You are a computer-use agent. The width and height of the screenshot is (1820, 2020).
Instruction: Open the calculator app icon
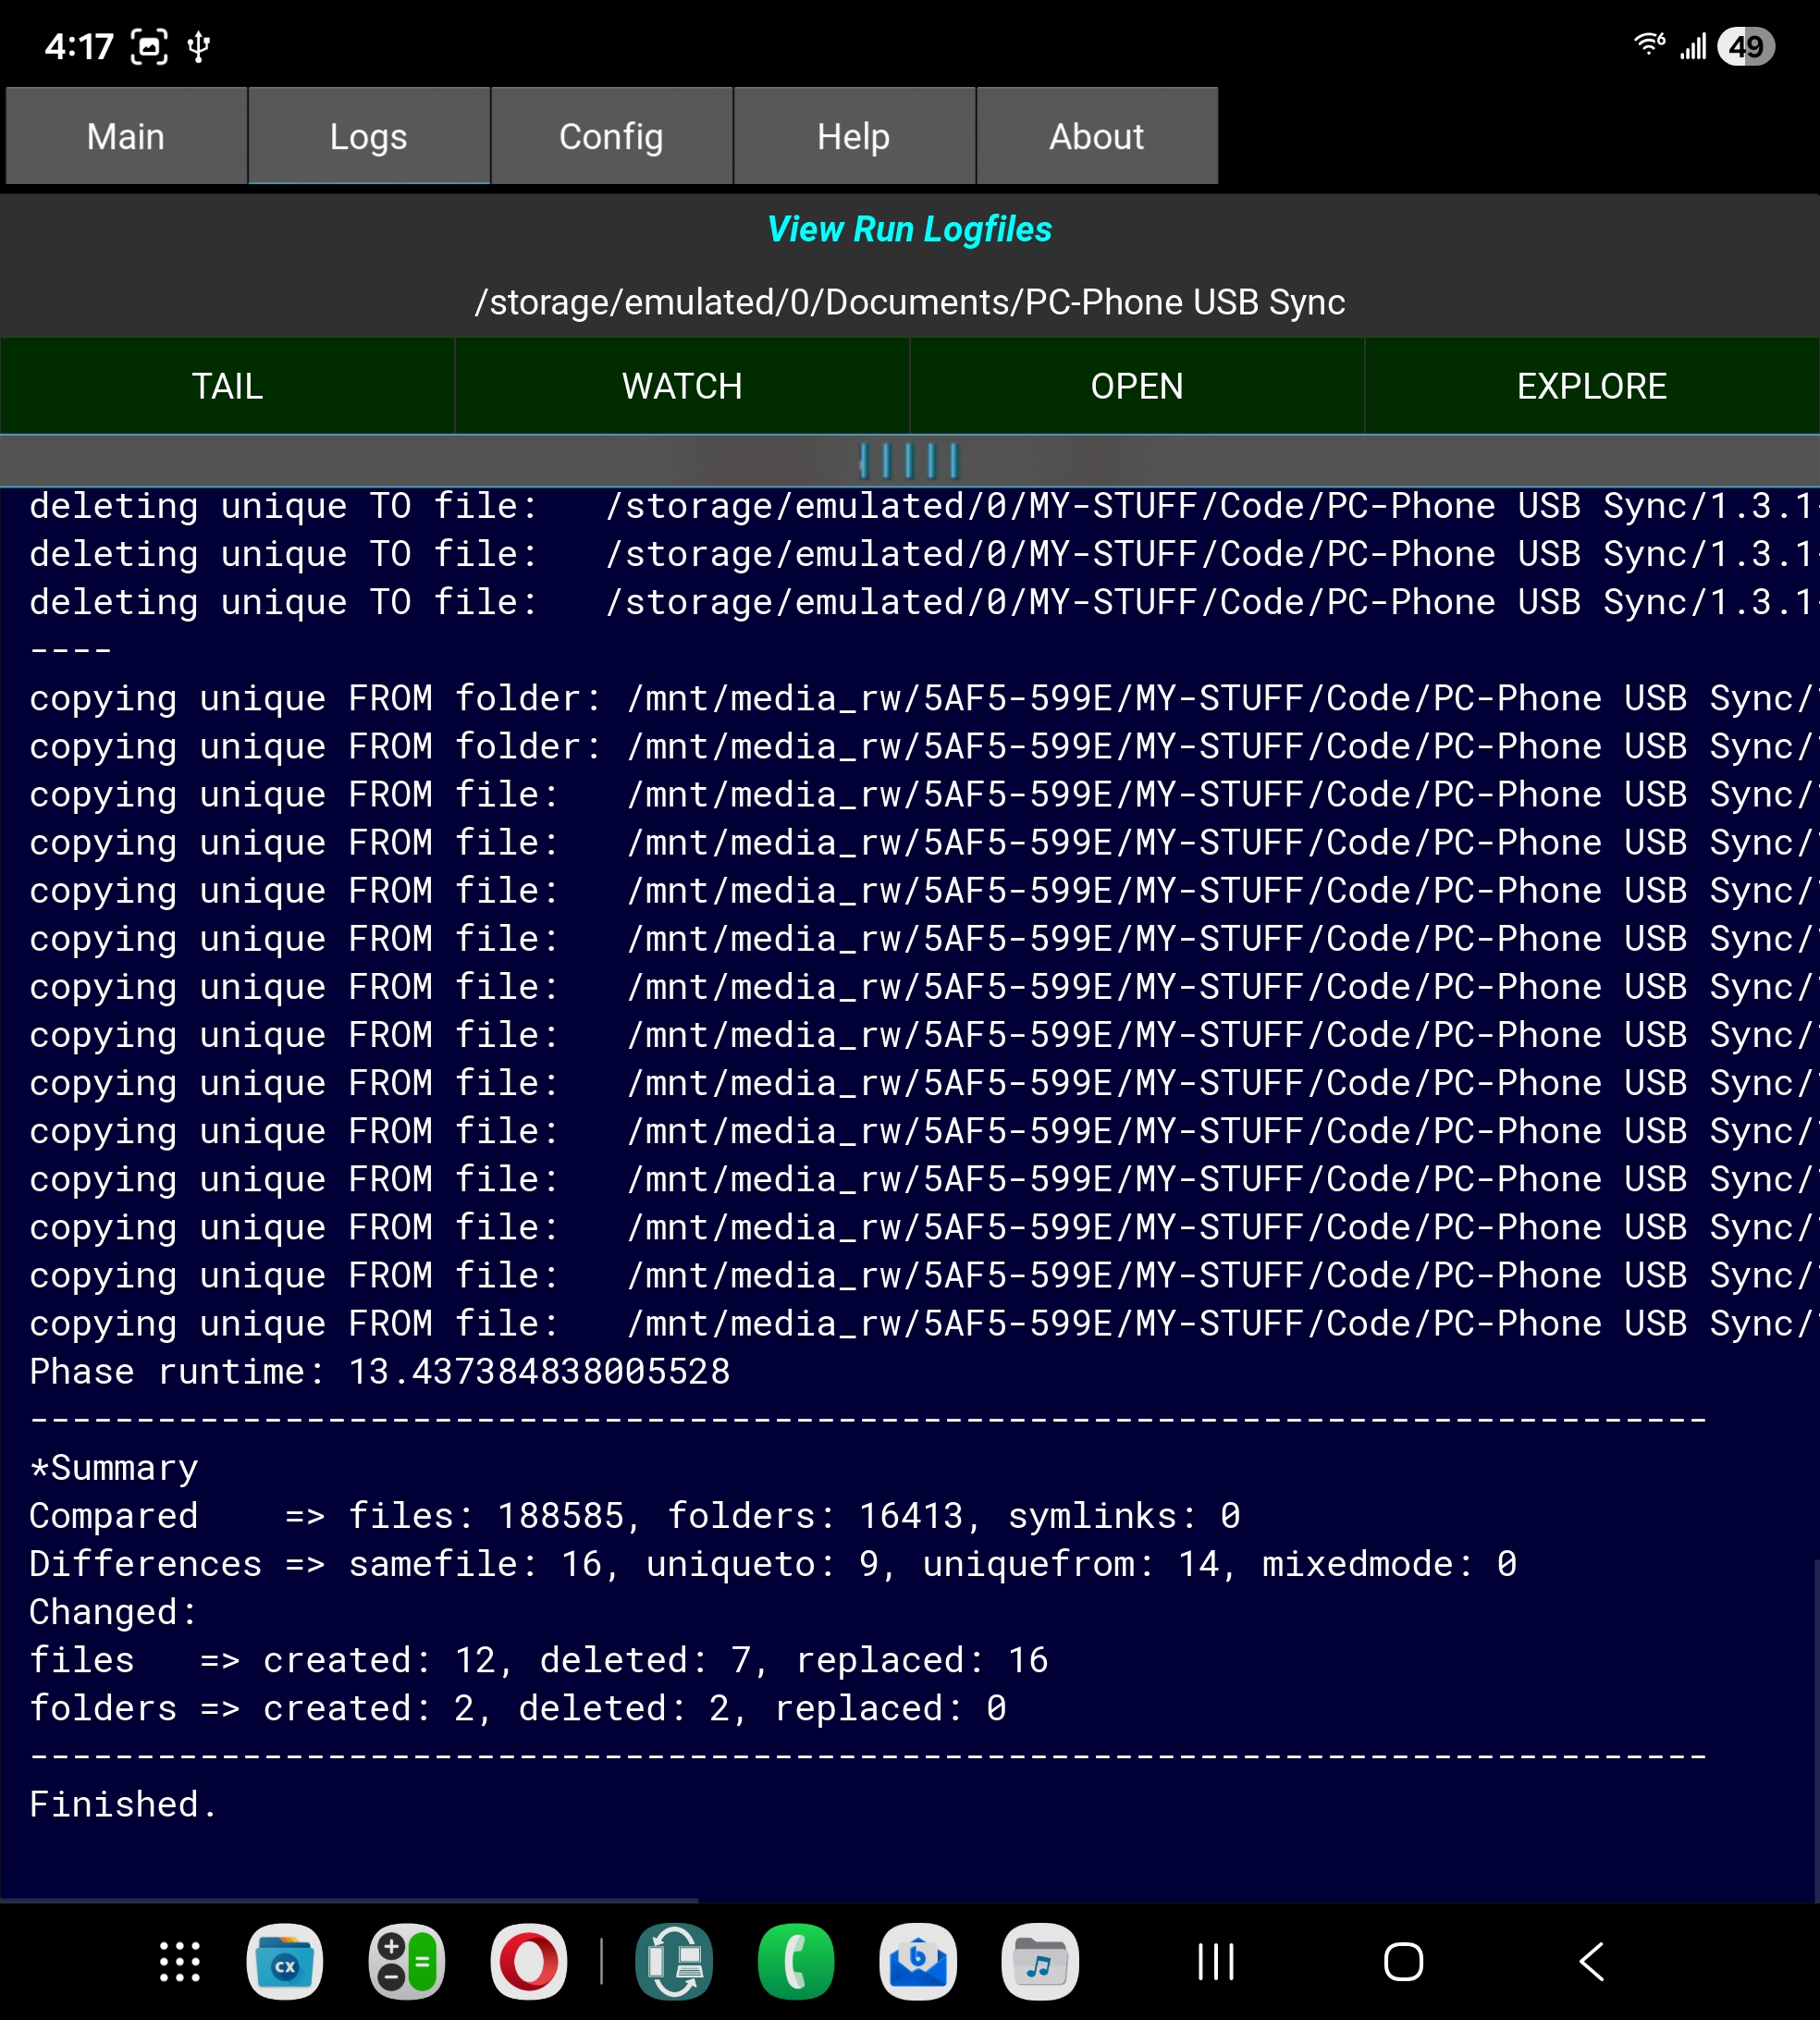pos(406,1962)
